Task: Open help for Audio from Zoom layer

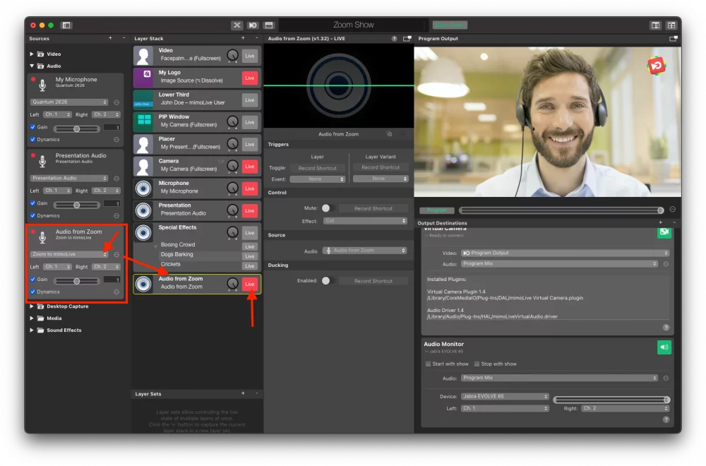Action: point(395,39)
